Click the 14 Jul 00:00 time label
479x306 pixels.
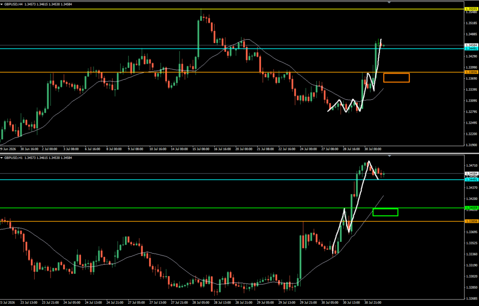pos(179,149)
